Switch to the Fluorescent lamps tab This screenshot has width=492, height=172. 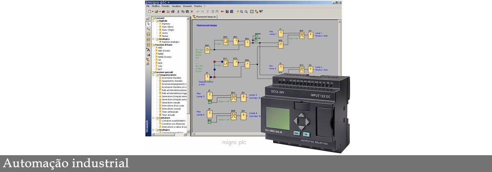click(205, 17)
